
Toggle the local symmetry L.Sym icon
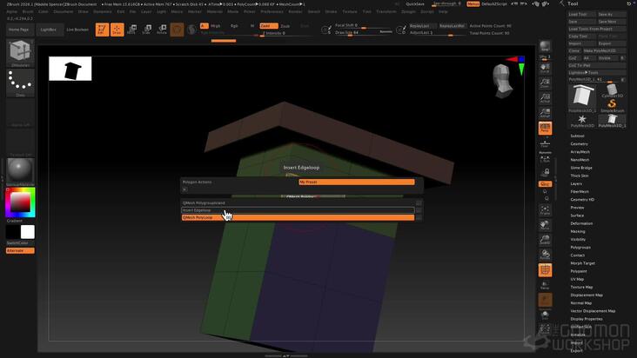(x=545, y=158)
